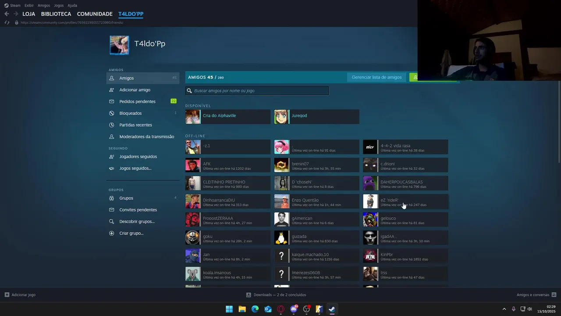The height and width of the screenshot is (316, 561).
Task: Open friend gAmerican
Action: [317, 219]
